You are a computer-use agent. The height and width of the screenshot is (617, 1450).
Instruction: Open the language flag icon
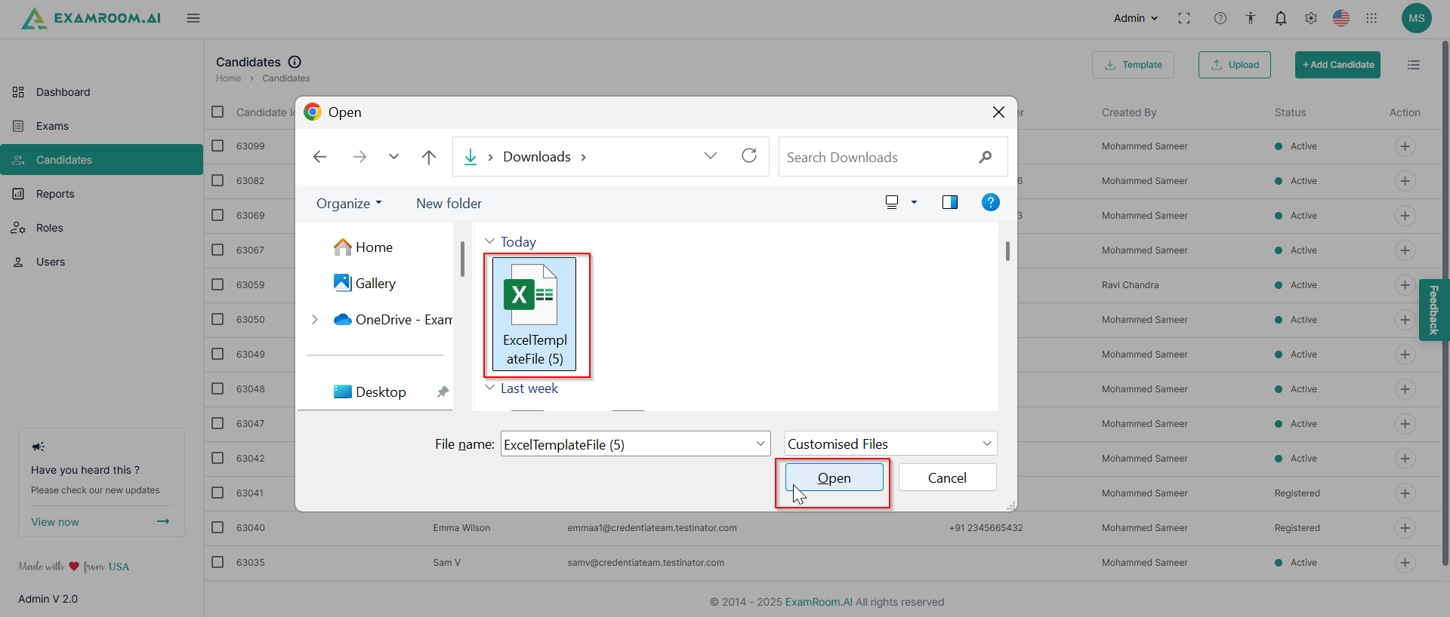[1340, 18]
